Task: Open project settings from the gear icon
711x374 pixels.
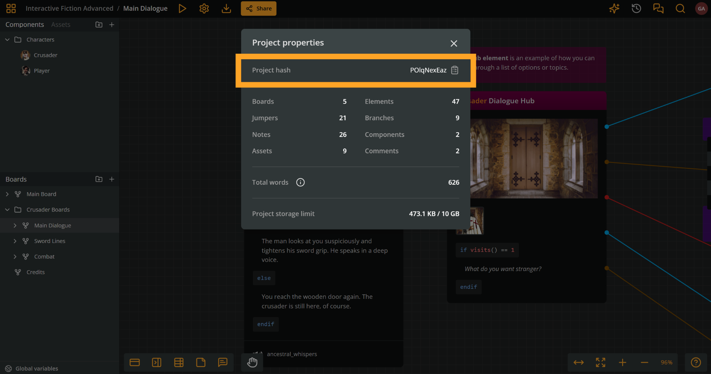Action: [204, 9]
